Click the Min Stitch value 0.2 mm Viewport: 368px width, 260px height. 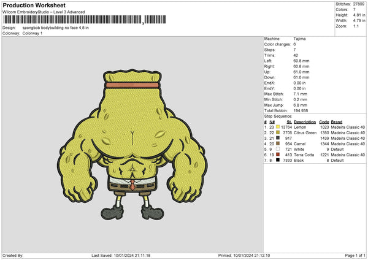[301, 99]
